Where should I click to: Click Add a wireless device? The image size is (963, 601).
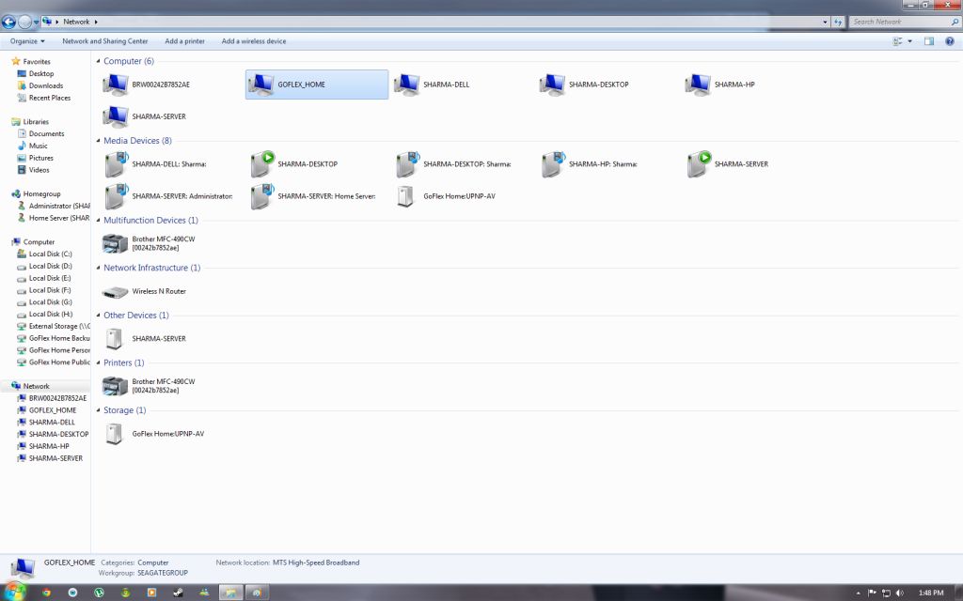[x=254, y=41]
